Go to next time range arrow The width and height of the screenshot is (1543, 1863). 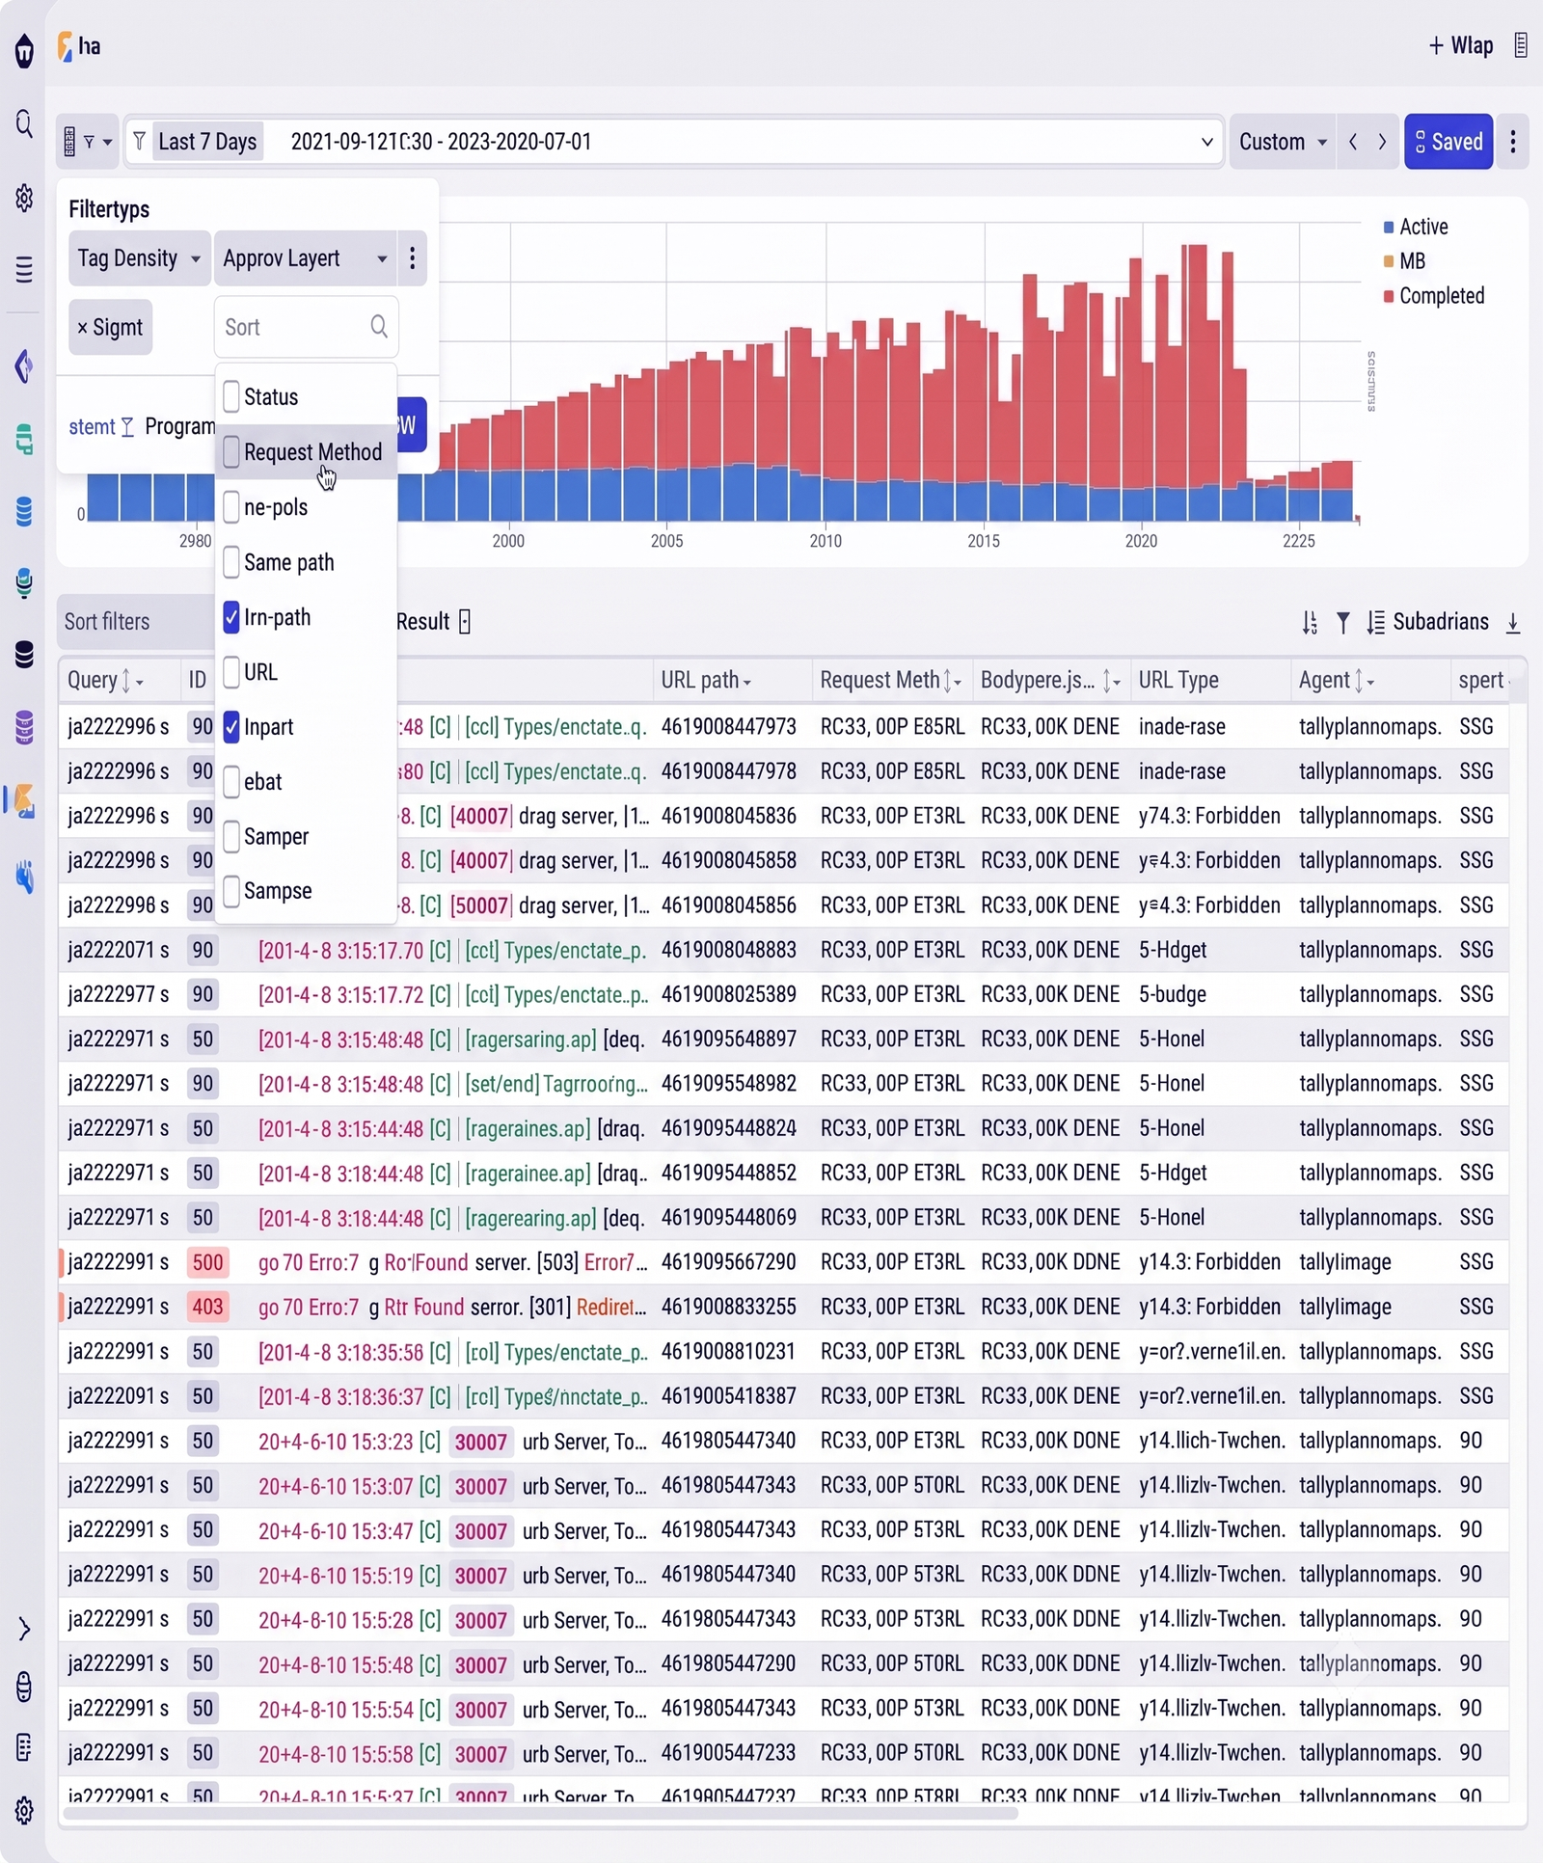click(1382, 142)
